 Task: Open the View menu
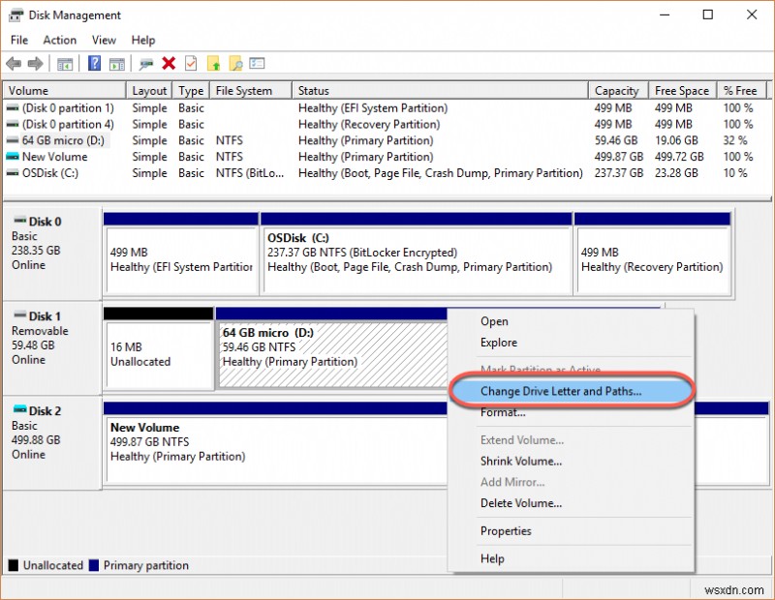point(104,40)
